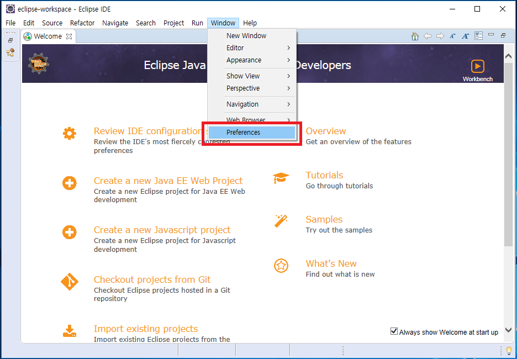The height and width of the screenshot is (359, 517).
Task: Click the hierarchy view icon in left trim
Action: (10, 52)
